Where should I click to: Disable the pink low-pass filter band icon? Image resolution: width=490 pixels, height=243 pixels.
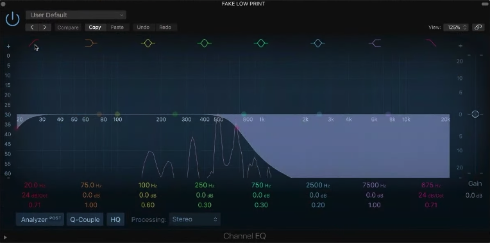pyautogui.click(x=431, y=43)
